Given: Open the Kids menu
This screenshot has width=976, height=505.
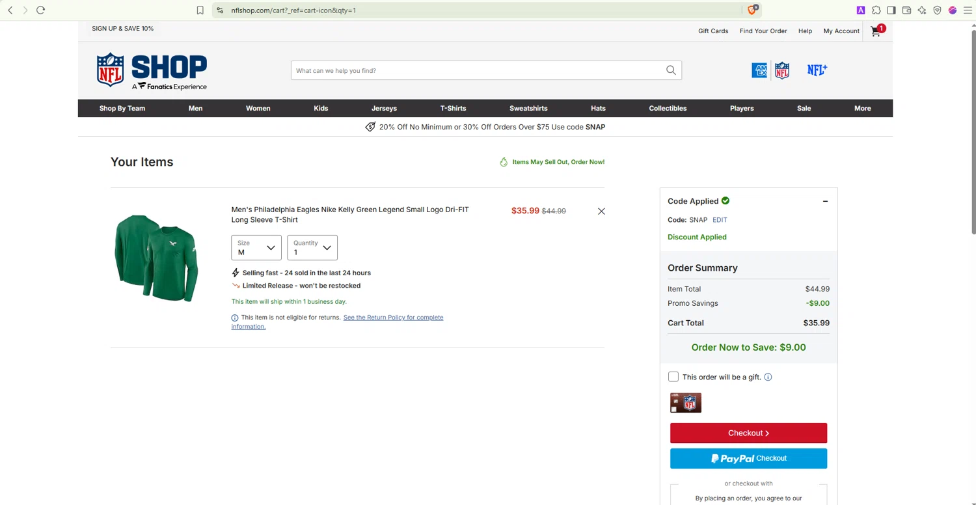Looking at the screenshot, I should click(x=321, y=108).
